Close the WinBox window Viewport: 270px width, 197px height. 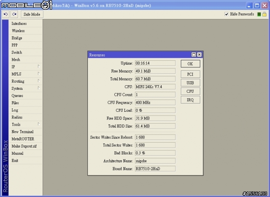point(265,5)
